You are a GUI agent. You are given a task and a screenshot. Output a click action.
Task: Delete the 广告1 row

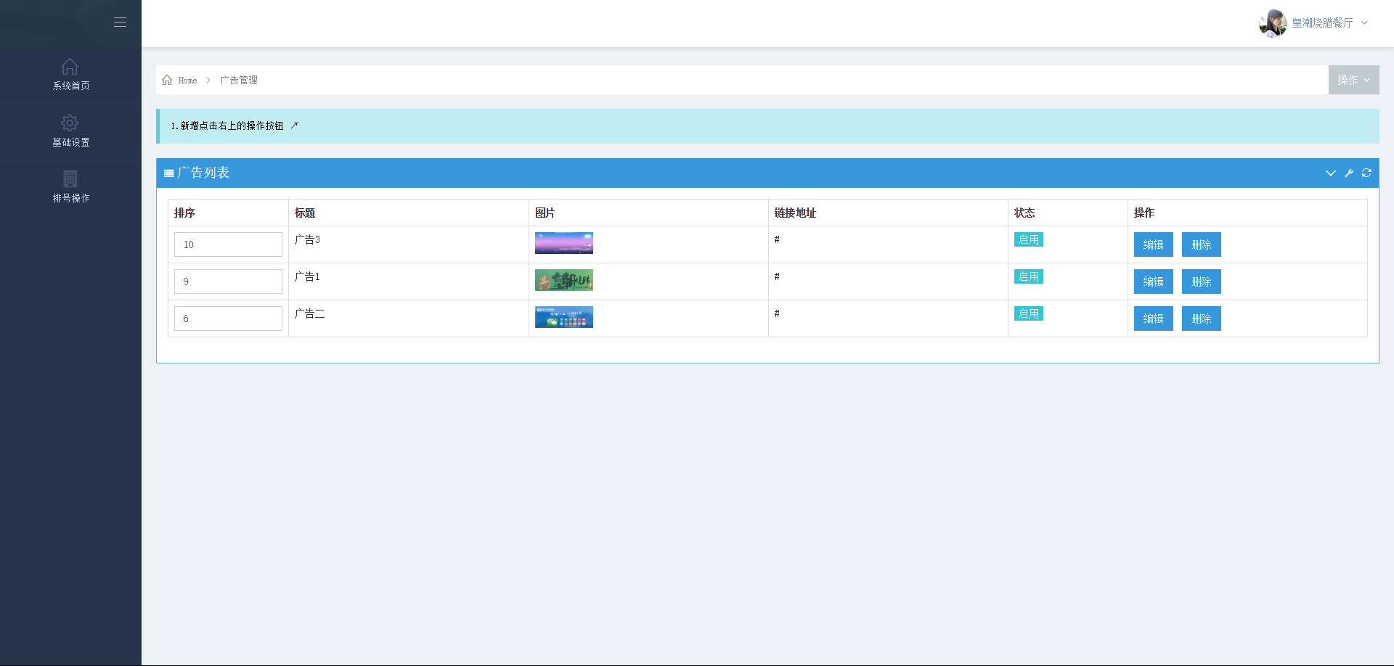pos(1201,281)
